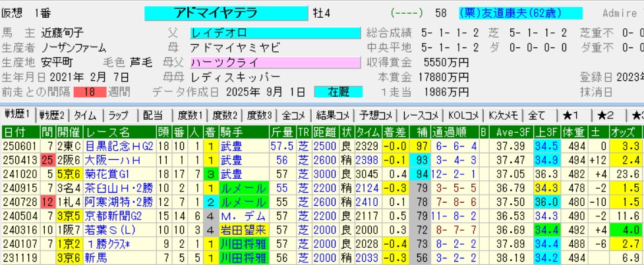This screenshot has width=644, height=265.
Task: Switch to the 戦歴2 tab
Action: click(53, 115)
